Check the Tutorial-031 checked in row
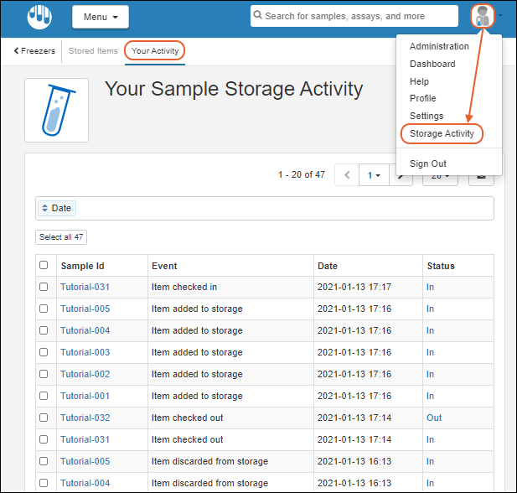 click(44, 287)
